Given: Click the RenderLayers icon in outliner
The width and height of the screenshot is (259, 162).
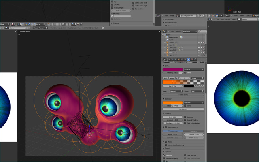Looking at the screenshot, I should (x=167, y=37).
